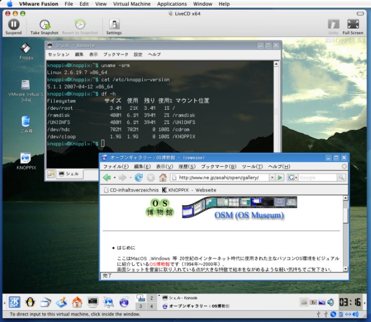Click the toolbar pill button
Image resolution: width=371 pixels, height=322 pixels.
(360, 14)
